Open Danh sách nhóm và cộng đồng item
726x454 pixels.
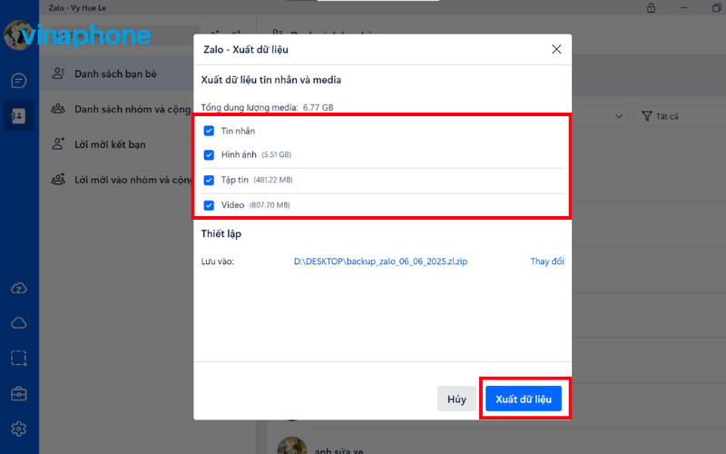(116, 109)
